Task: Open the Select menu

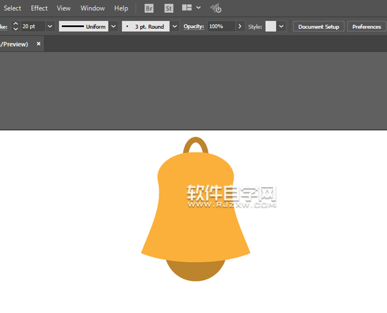Action: point(13,8)
